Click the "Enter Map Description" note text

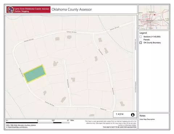[147, 119]
